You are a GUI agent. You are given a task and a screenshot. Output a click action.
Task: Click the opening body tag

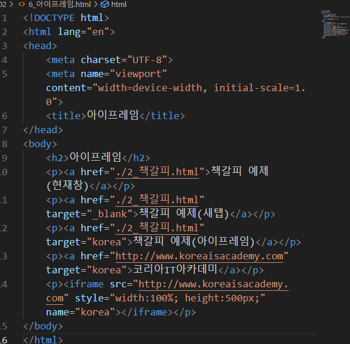(x=40, y=144)
